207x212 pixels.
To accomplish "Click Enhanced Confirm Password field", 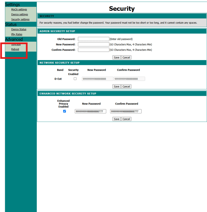I will [126, 111].
